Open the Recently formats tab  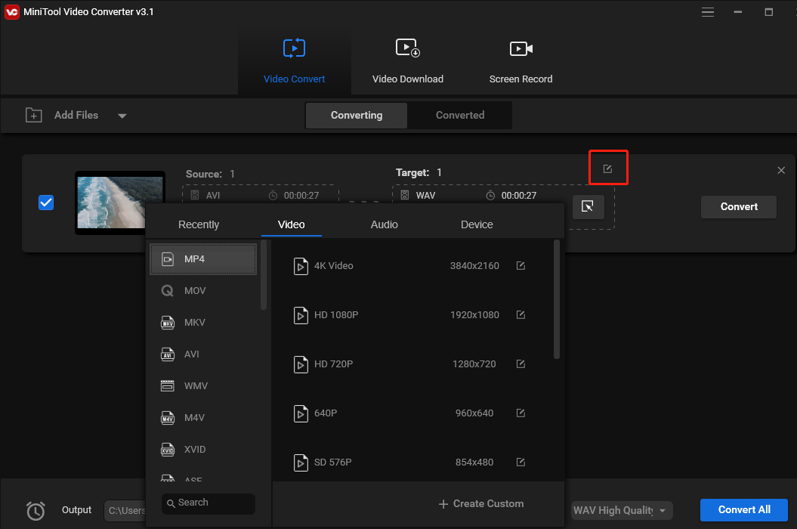point(198,224)
